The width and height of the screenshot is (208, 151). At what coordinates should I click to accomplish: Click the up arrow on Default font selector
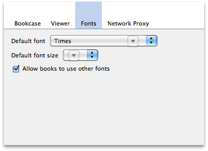(151, 39)
